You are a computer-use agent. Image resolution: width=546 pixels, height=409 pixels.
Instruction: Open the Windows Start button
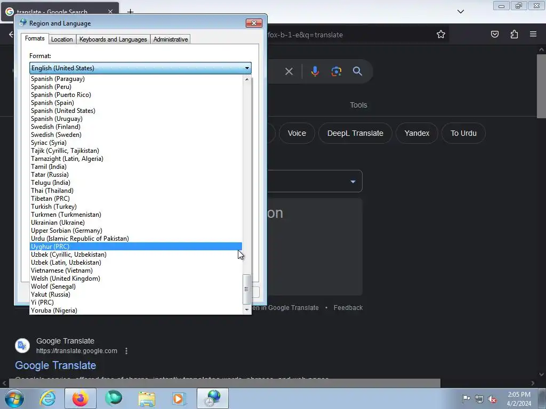14,398
